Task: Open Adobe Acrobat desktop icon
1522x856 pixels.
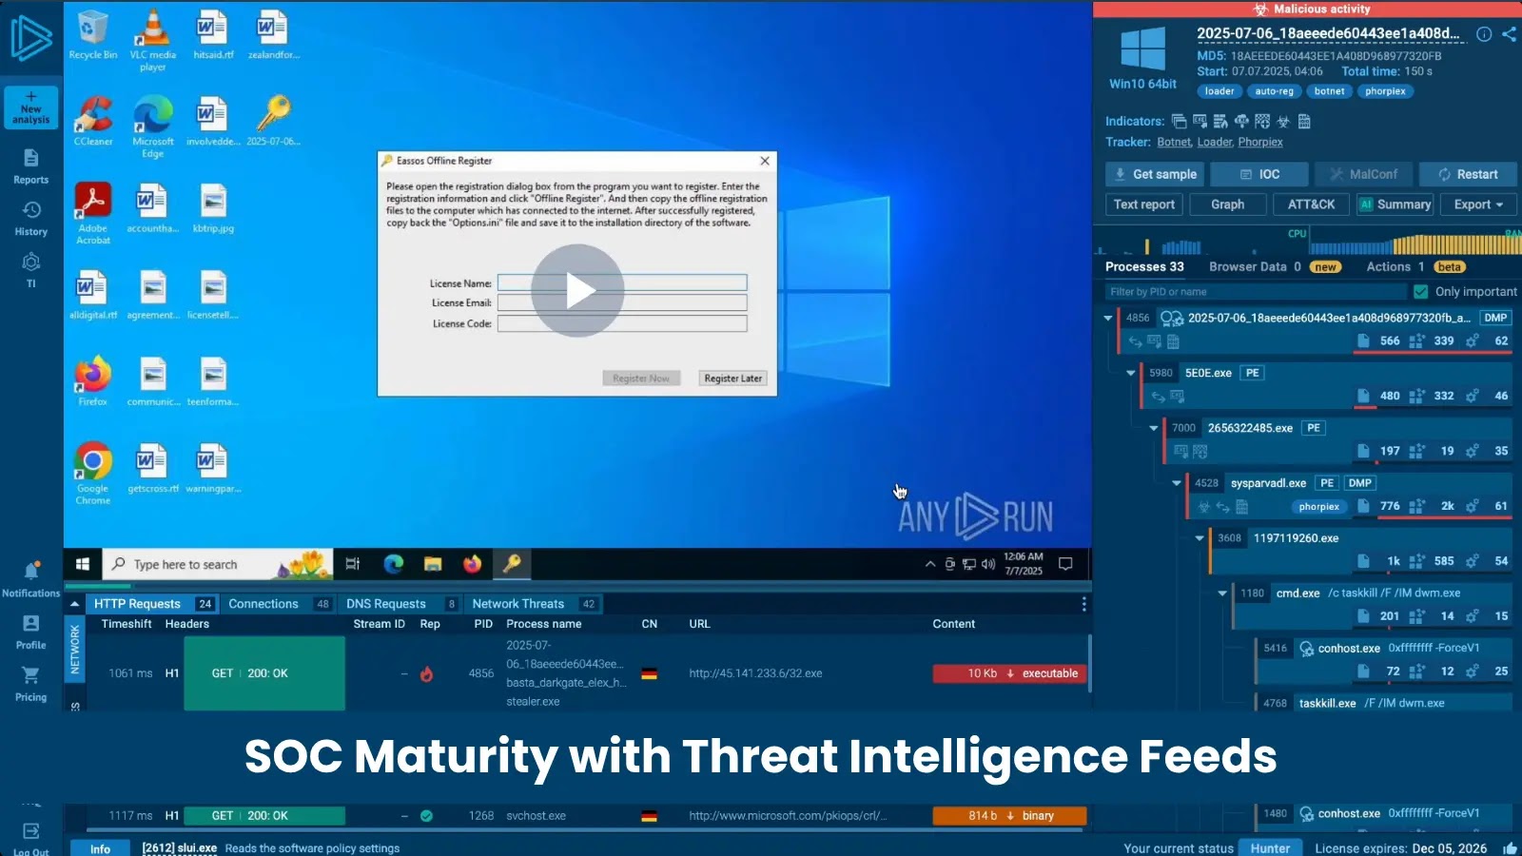Action: (x=93, y=213)
